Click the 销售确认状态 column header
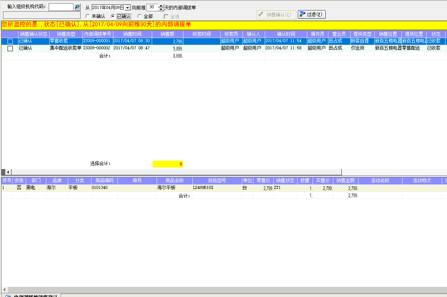The height and width of the screenshot is (297, 447). (x=34, y=34)
